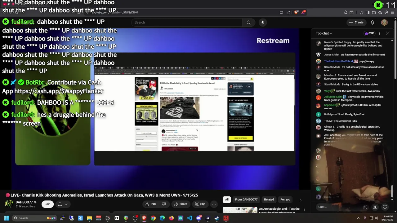Open the 'Is It True?' recommended video thumbnail
The width and height of the screenshot is (397, 223).
pyautogui.click(x=240, y=210)
